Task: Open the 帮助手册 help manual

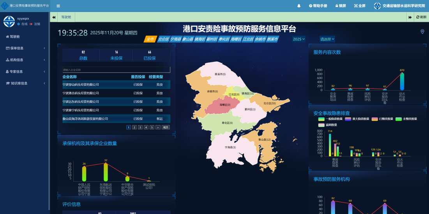Action: tap(318, 6)
